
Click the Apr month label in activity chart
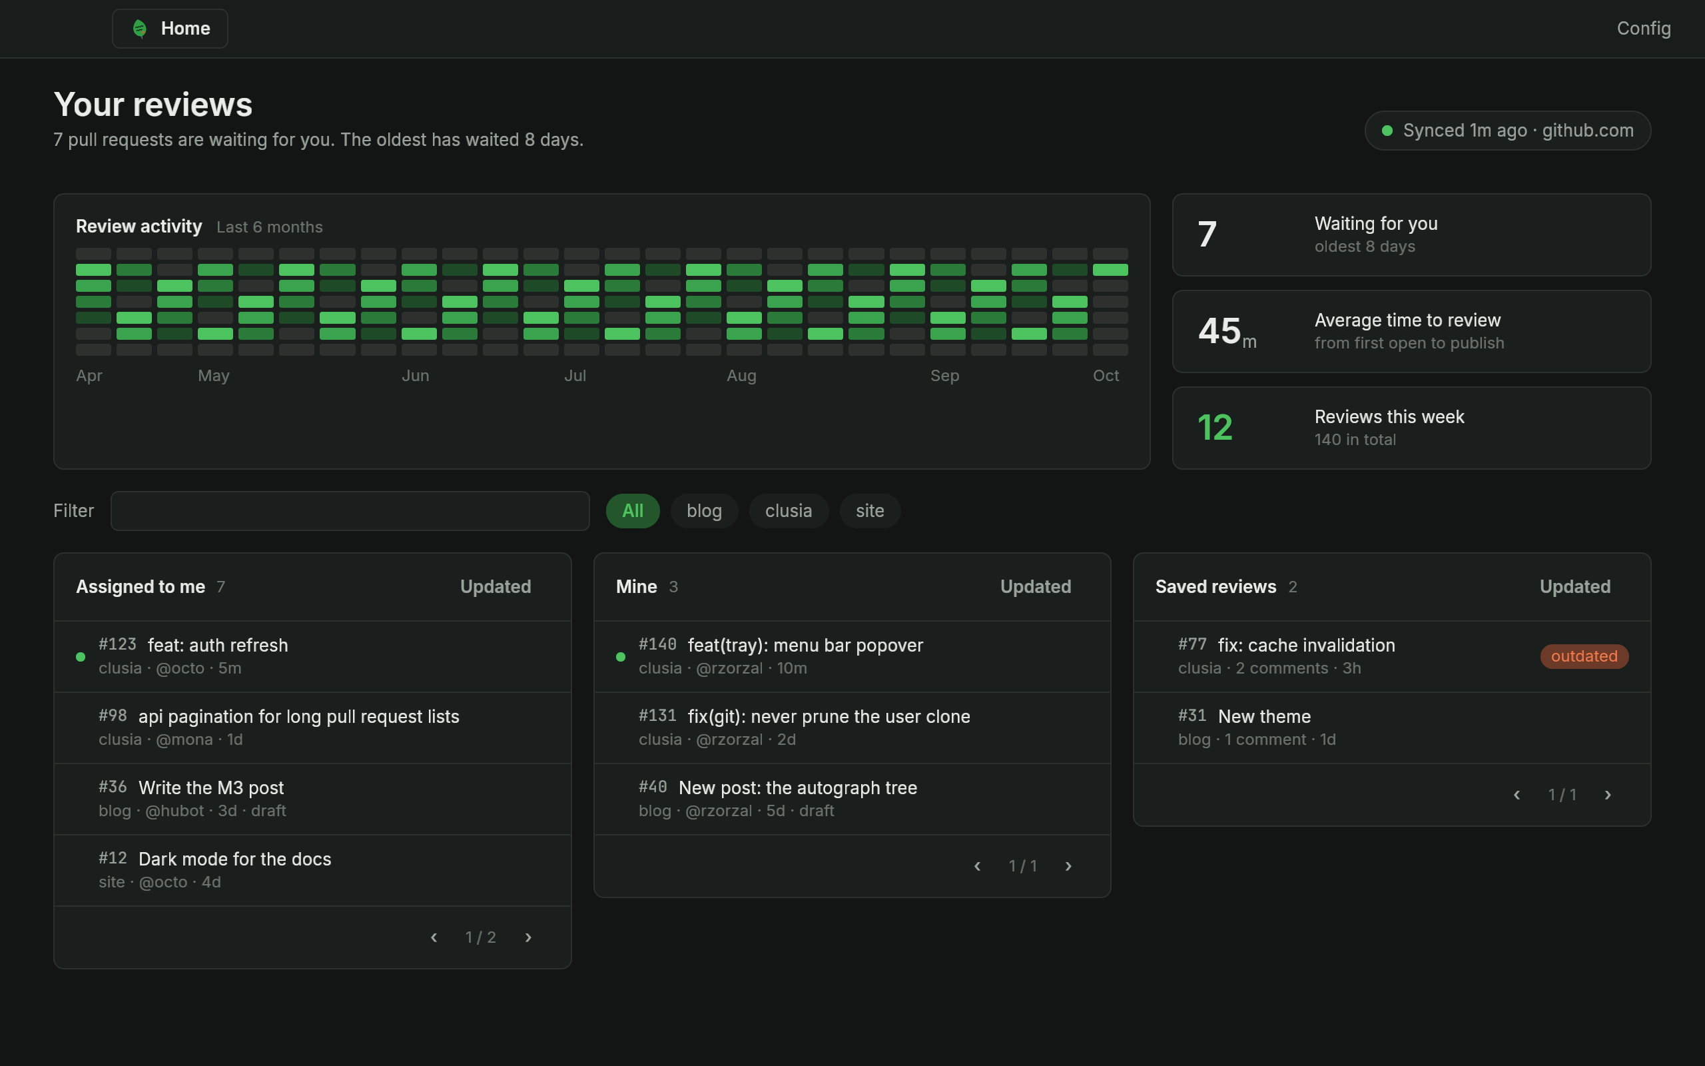click(89, 376)
